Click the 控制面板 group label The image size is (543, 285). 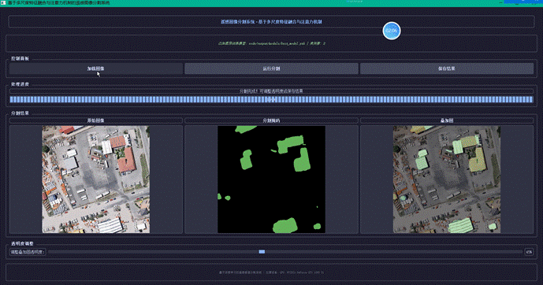point(20,58)
